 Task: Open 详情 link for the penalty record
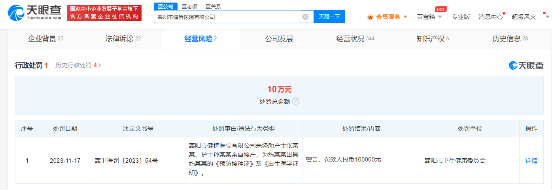[531, 161]
